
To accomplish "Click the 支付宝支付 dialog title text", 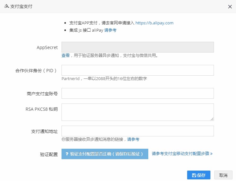I will [21, 6].
